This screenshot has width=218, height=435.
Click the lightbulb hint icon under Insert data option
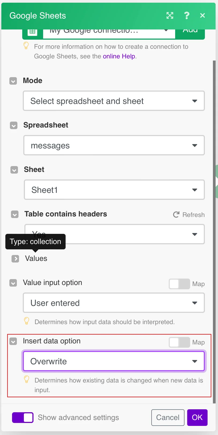coord(27,379)
